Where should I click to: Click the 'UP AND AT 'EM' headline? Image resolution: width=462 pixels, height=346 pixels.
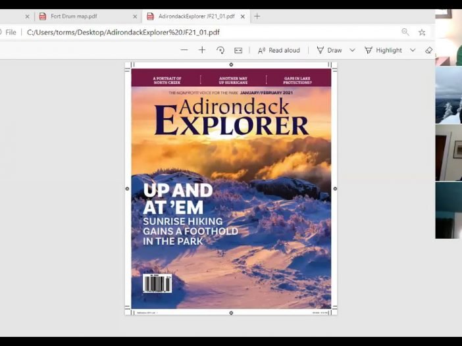[178, 199]
